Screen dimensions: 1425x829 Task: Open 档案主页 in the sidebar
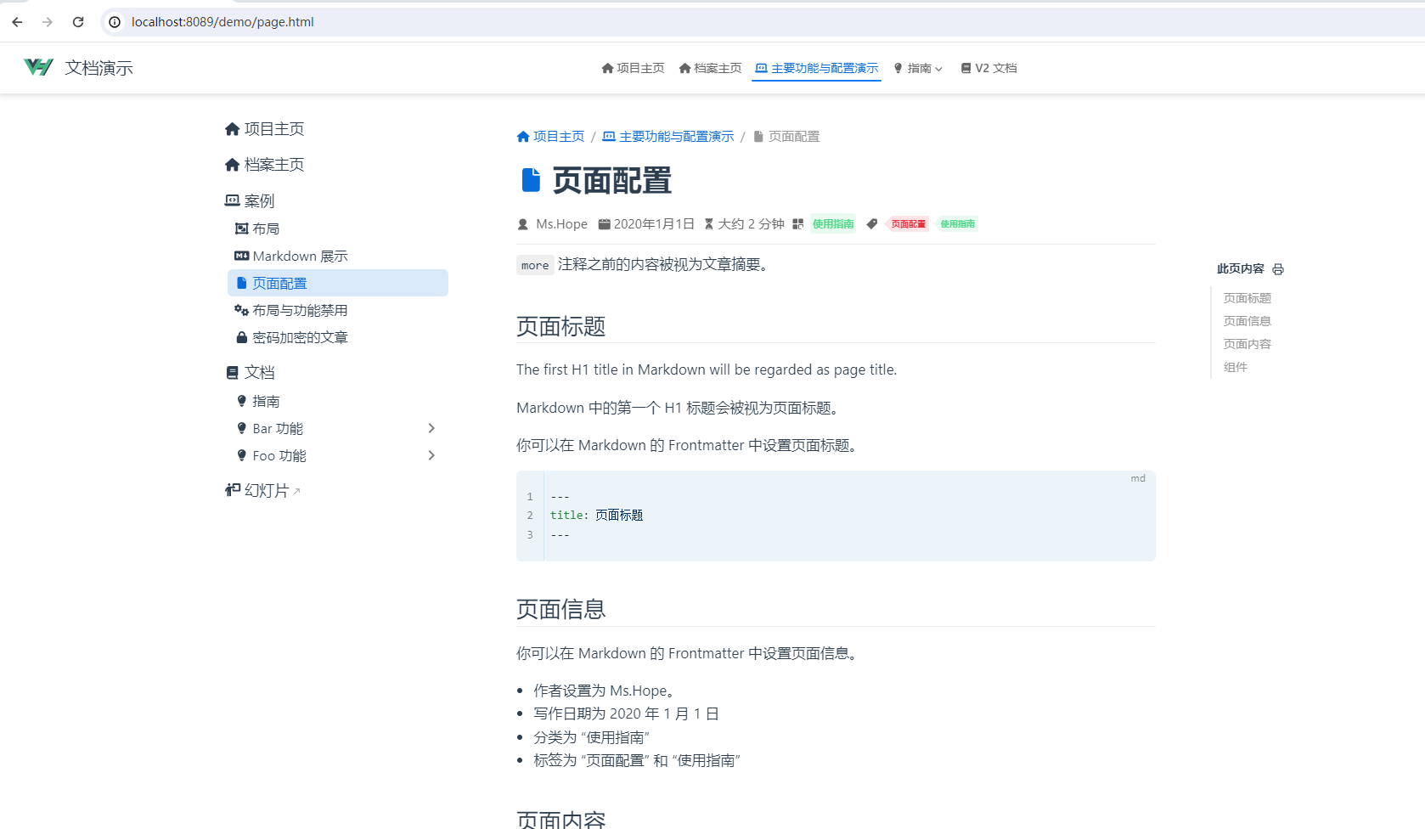(x=264, y=165)
